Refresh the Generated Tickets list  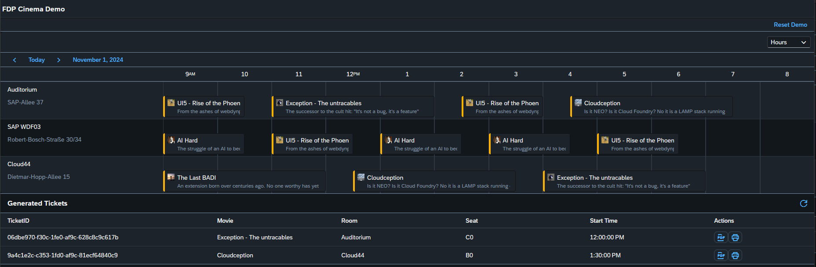point(804,203)
